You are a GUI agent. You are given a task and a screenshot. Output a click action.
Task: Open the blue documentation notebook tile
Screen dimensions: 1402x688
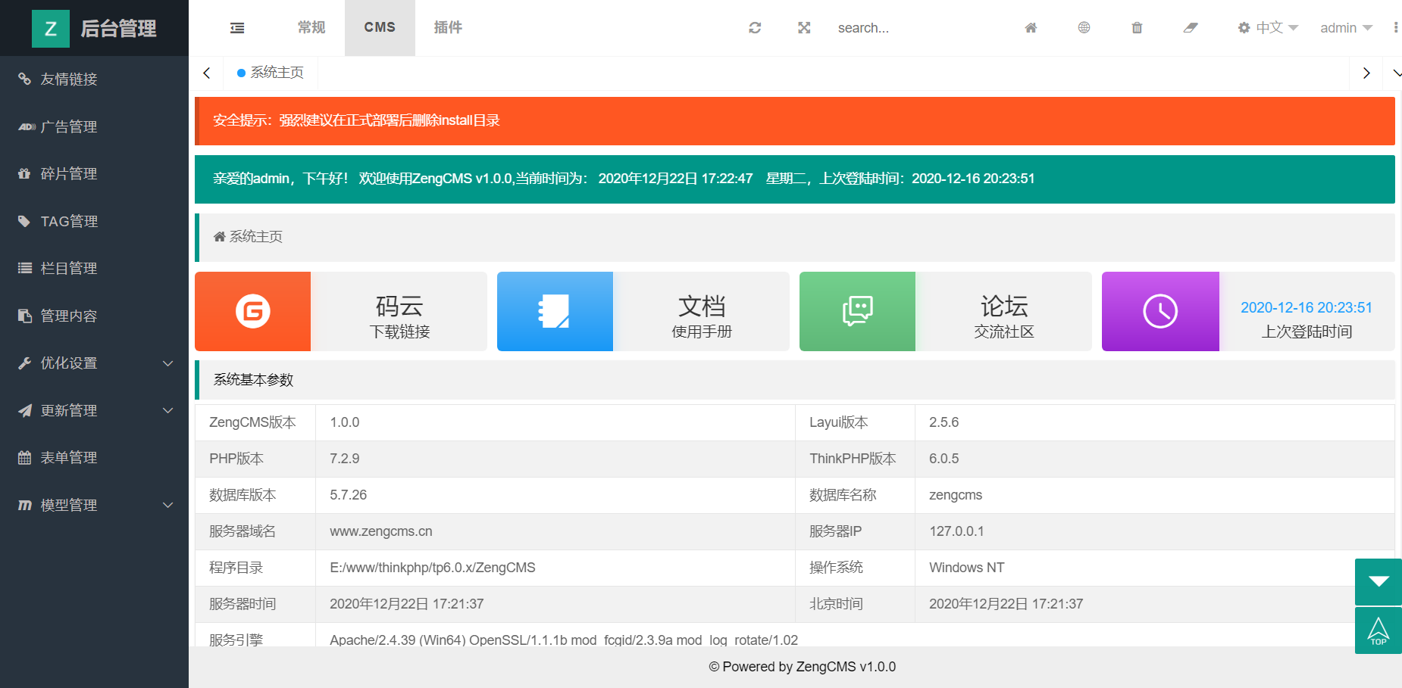[x=555, y=311]
